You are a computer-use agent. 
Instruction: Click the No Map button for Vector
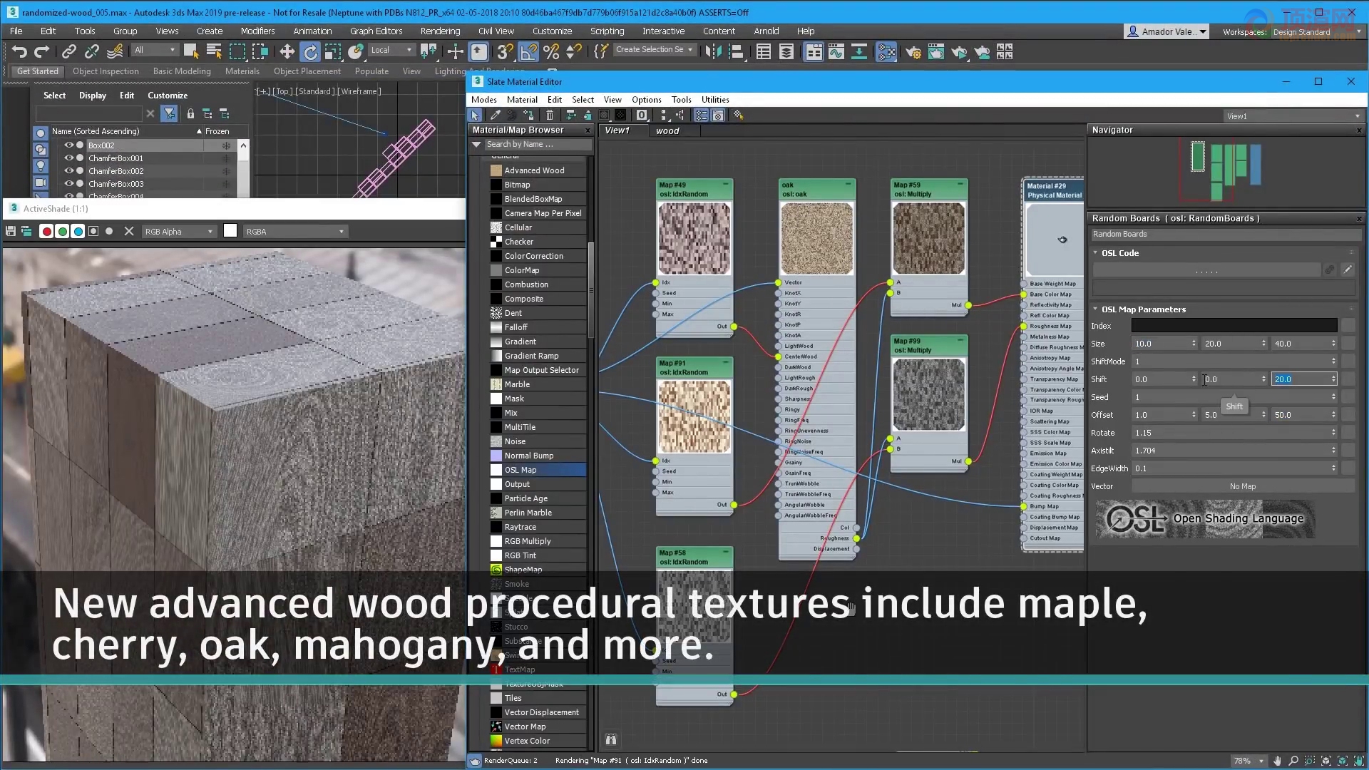coord(1242,486)
